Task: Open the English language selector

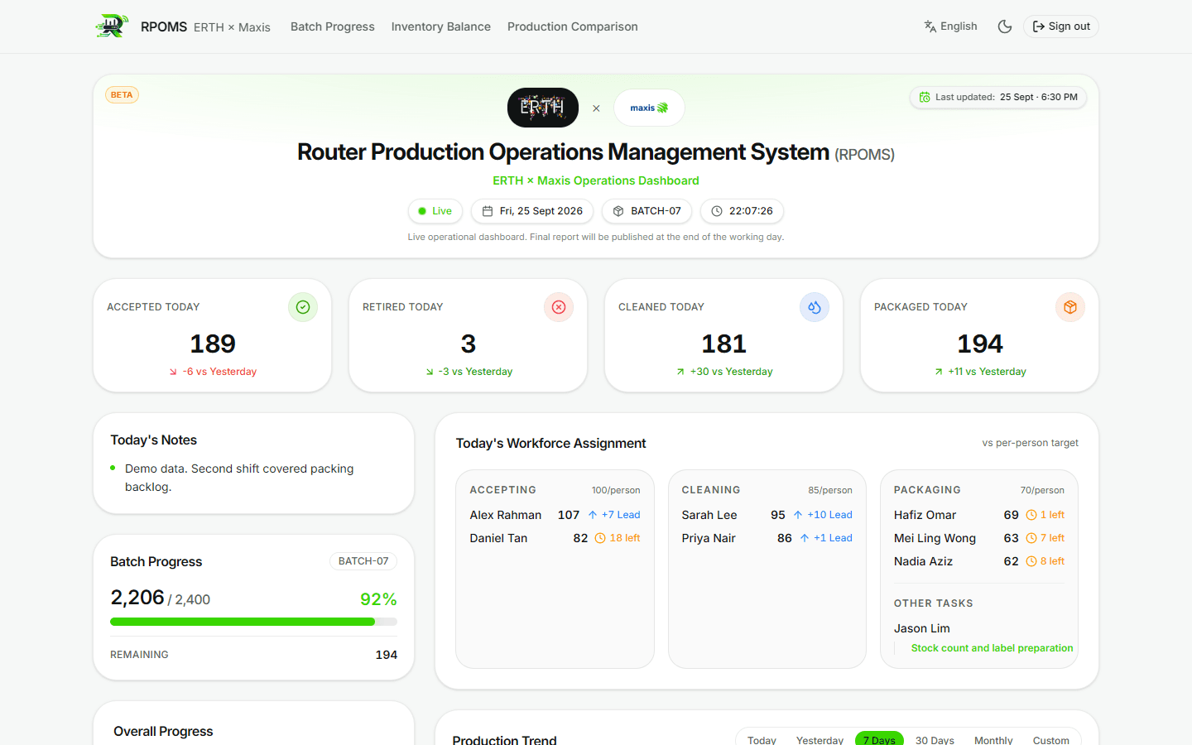Action: coord(950,26)
